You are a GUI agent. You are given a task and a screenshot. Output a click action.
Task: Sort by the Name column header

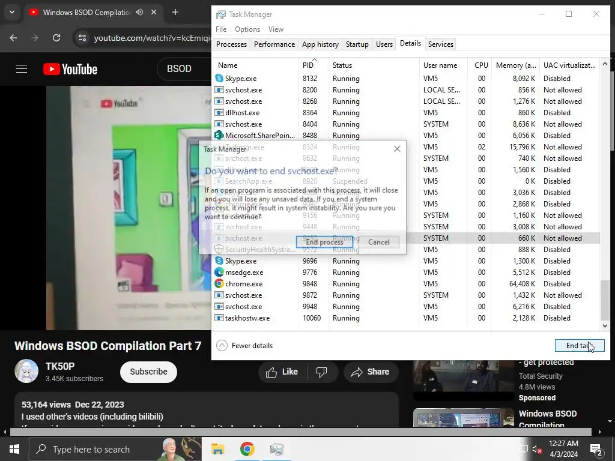tap(255, 65)
